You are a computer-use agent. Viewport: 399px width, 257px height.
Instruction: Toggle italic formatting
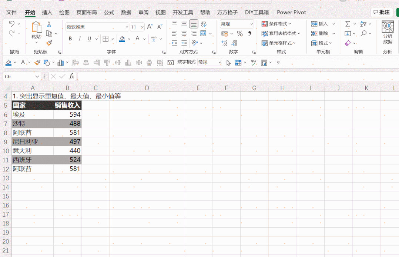pyautogui.click(x=80, y=39)
